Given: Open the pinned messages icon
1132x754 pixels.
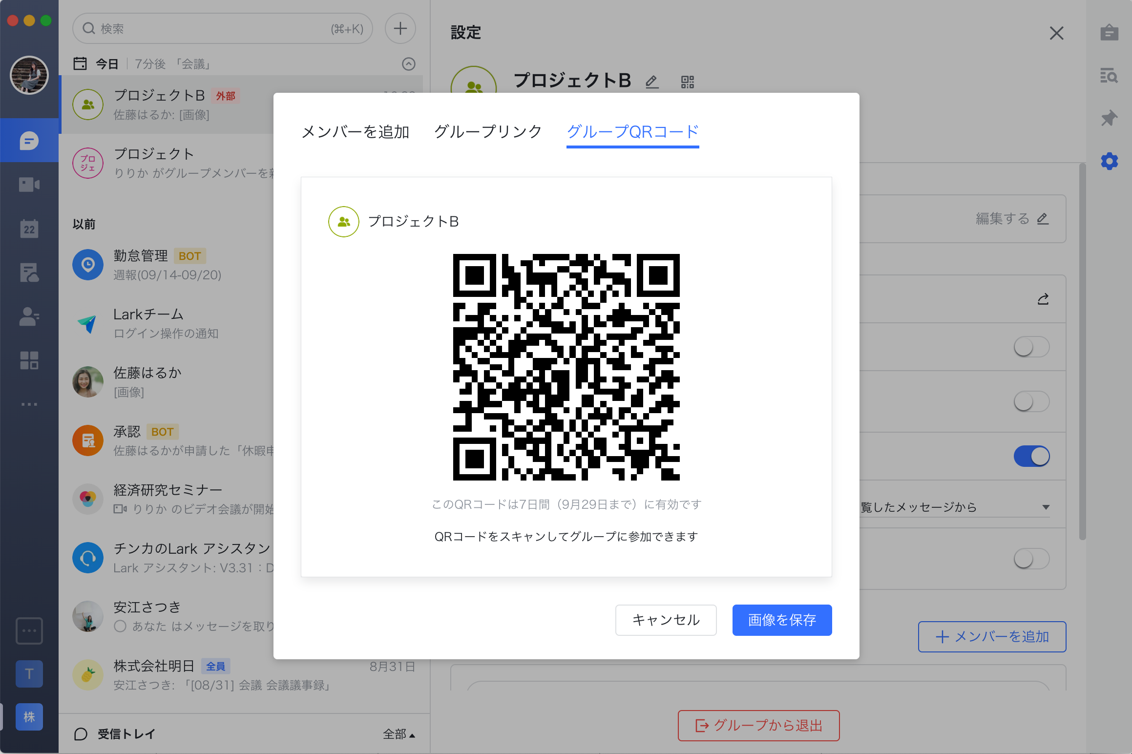Looking at the screenshot, I should pos(1109,118).
